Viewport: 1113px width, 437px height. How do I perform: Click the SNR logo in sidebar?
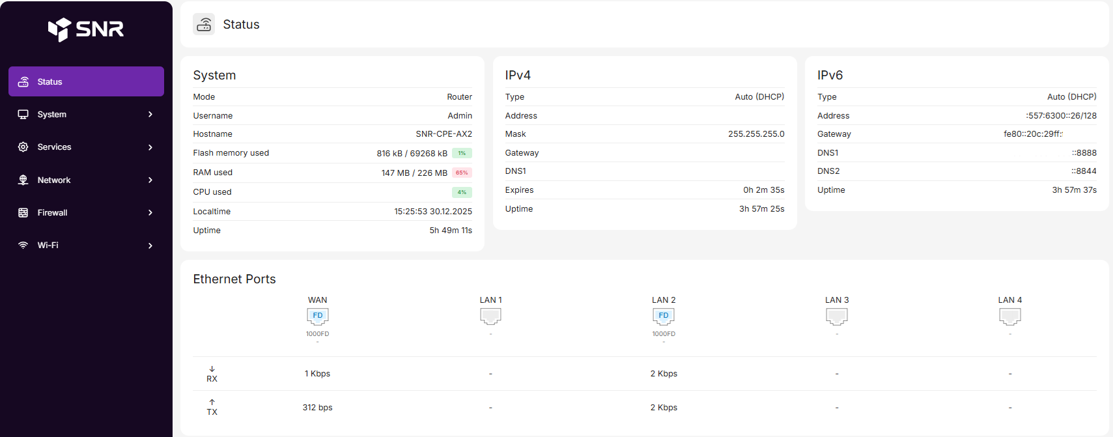[x=86, y=29]
